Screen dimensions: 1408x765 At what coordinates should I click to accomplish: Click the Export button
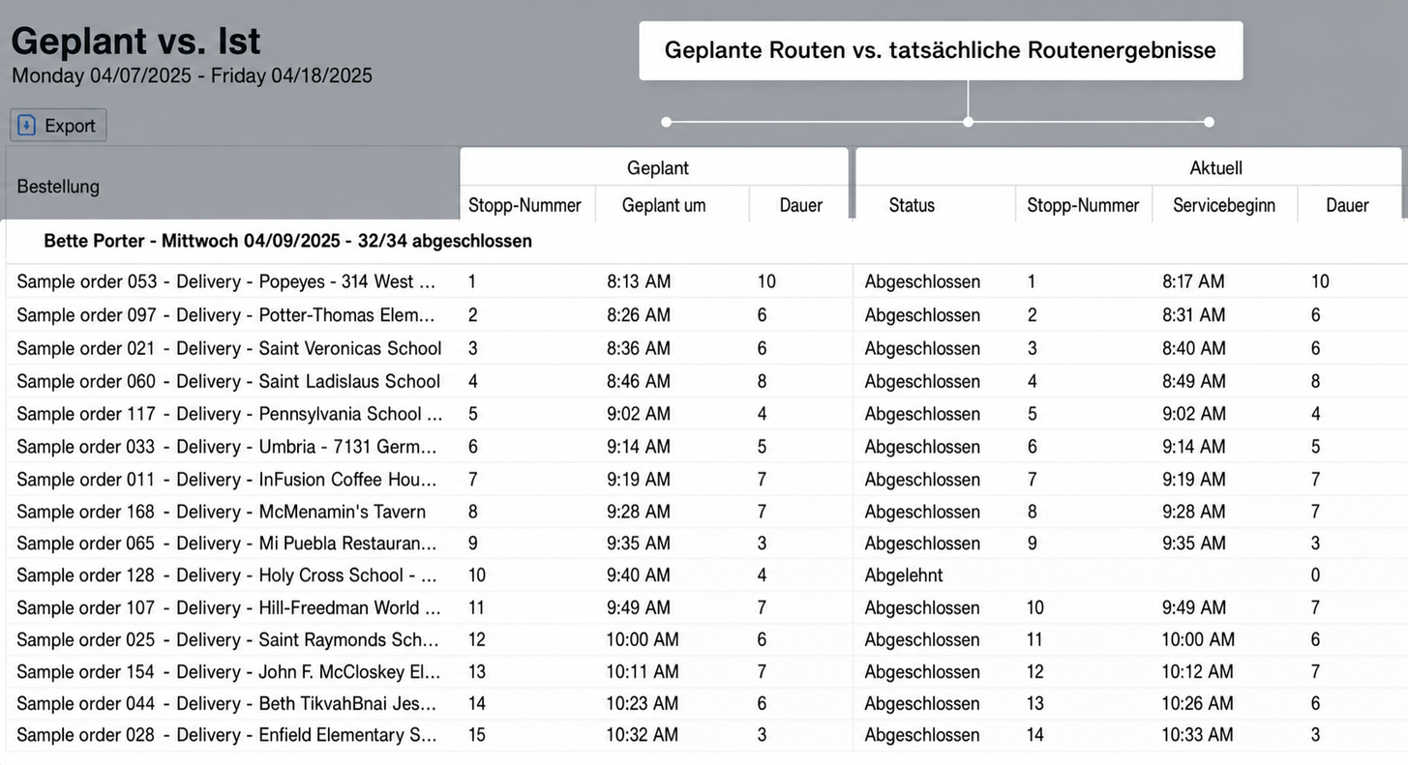pyautogui.click(x=58, y=125)
